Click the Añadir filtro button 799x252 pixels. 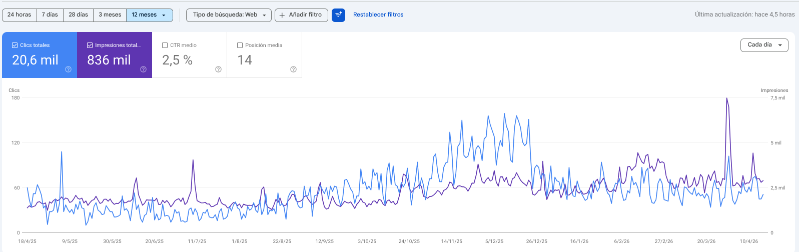click(301, 15)
